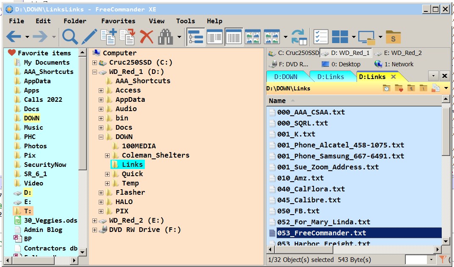Select drive E: WD_Red_2 button
Viewport: 454px width, 267px height.
coord(398,53)
